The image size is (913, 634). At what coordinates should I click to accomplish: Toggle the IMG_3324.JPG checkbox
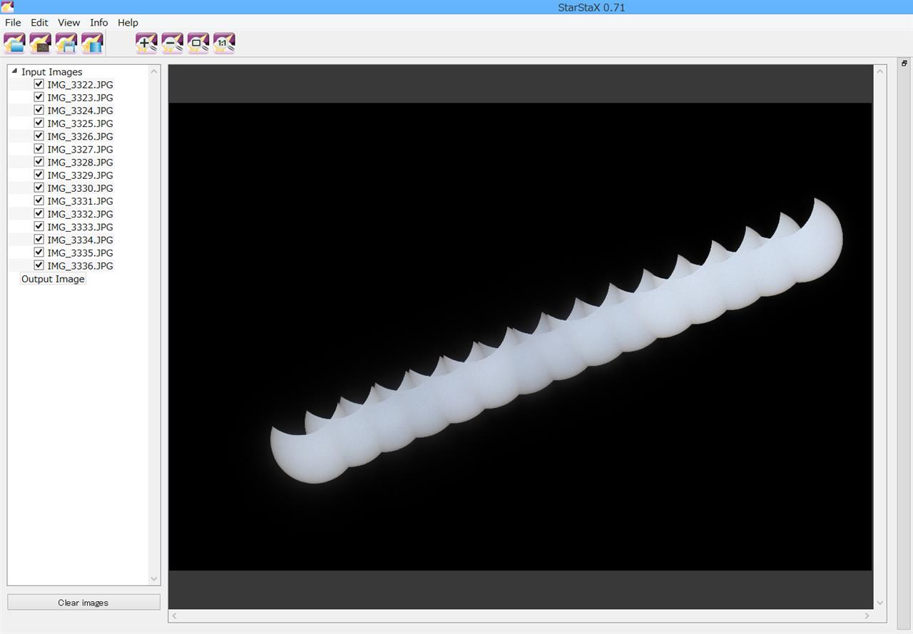point(39,110)
